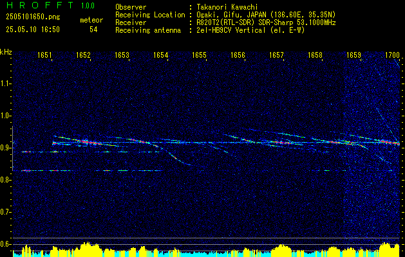Click the 1659 time marker
Screen dimensions: 405x257
(x=353, y=55)
